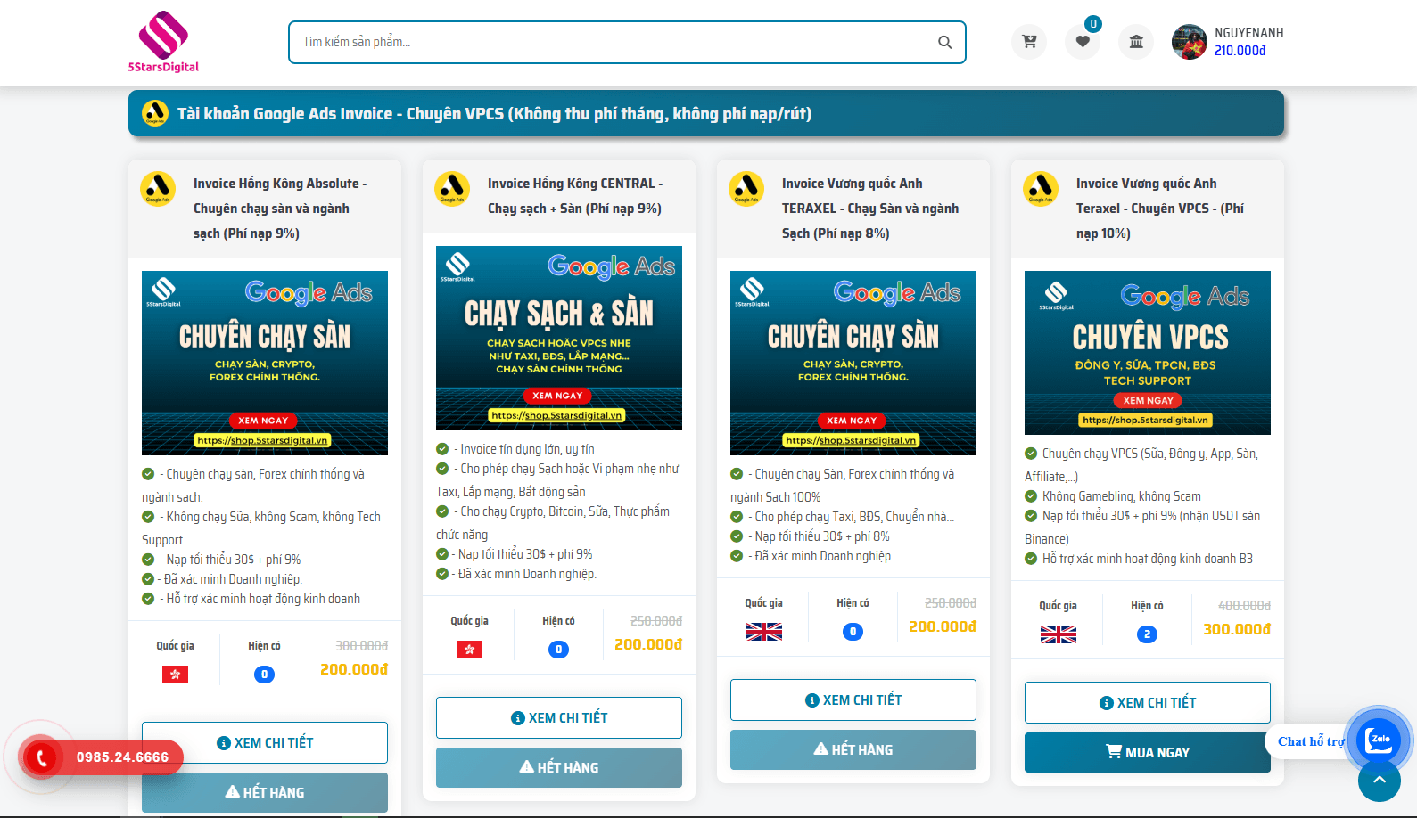Screen dimensions: 1417x818
Task: Click the Chat hỗ trợ label
Action: (x=1310, y=741)
